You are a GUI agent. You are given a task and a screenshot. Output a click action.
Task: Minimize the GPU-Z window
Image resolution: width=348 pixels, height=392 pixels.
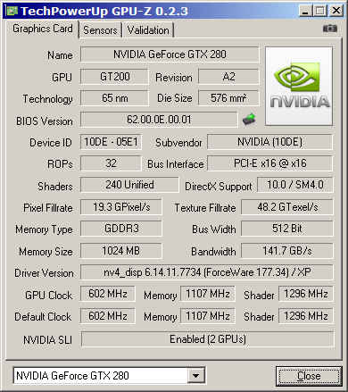pyautogui.click(x=305, y=11)
